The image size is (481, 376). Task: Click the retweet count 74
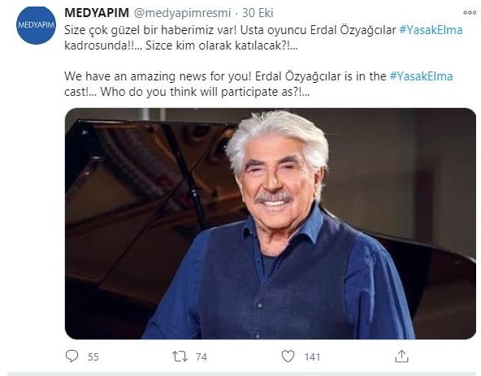(201, 357)
